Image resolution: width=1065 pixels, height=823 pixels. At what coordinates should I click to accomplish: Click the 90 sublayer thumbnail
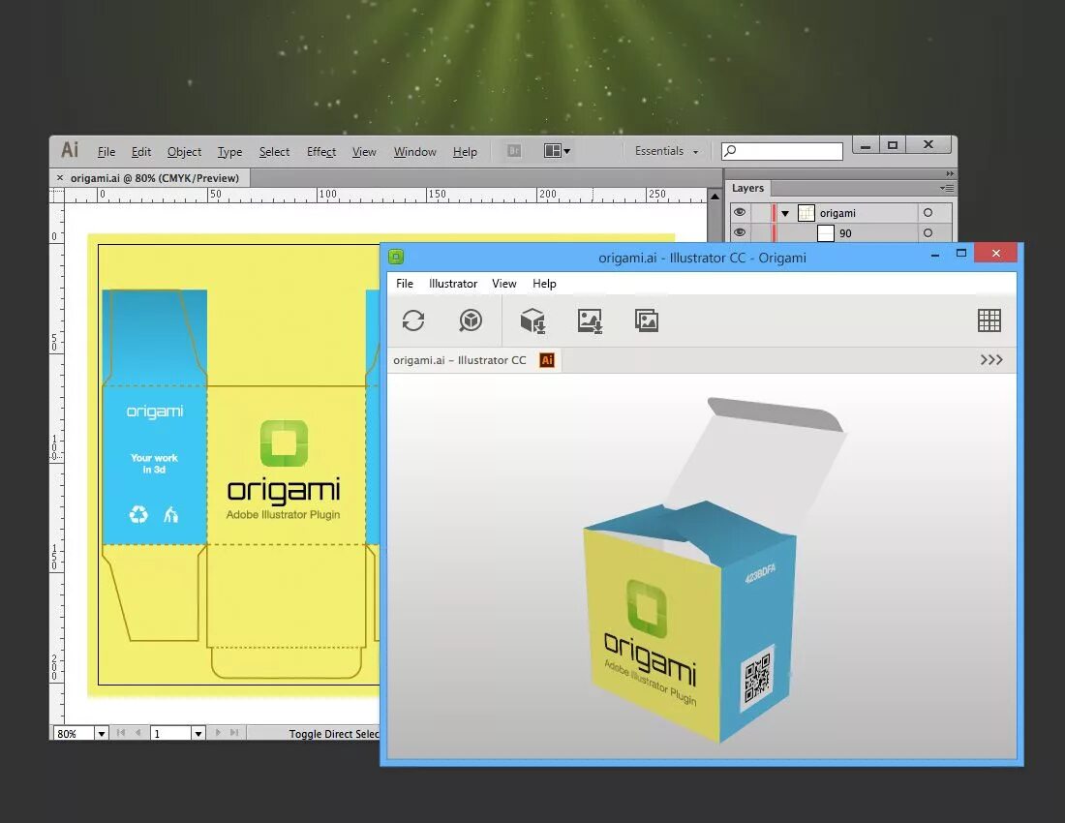(825, 233)
